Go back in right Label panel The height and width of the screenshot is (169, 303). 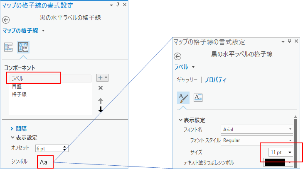point(177,56)
